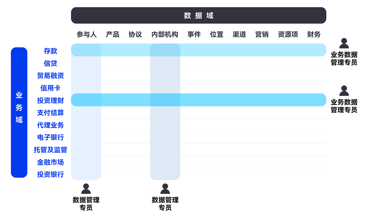This screenshot has width=368, height=214.
Task: Click the person icon below the 参与人 column
Action: (x=86, y=189)
